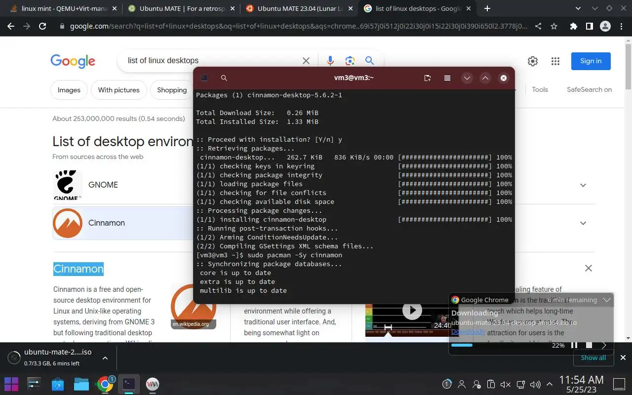The width and height of the screenshot is (632, 395).
Task: Collapse the Chrome download notification popup
Action: pos(607,300)
